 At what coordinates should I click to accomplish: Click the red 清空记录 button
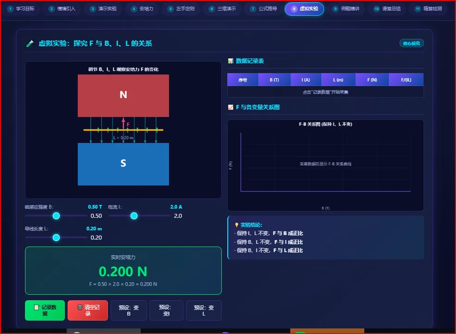(x=87, y=310)
